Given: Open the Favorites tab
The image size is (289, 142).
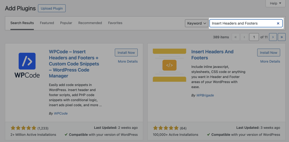Looking at the screenshot, I should click(x=115, y=23).
